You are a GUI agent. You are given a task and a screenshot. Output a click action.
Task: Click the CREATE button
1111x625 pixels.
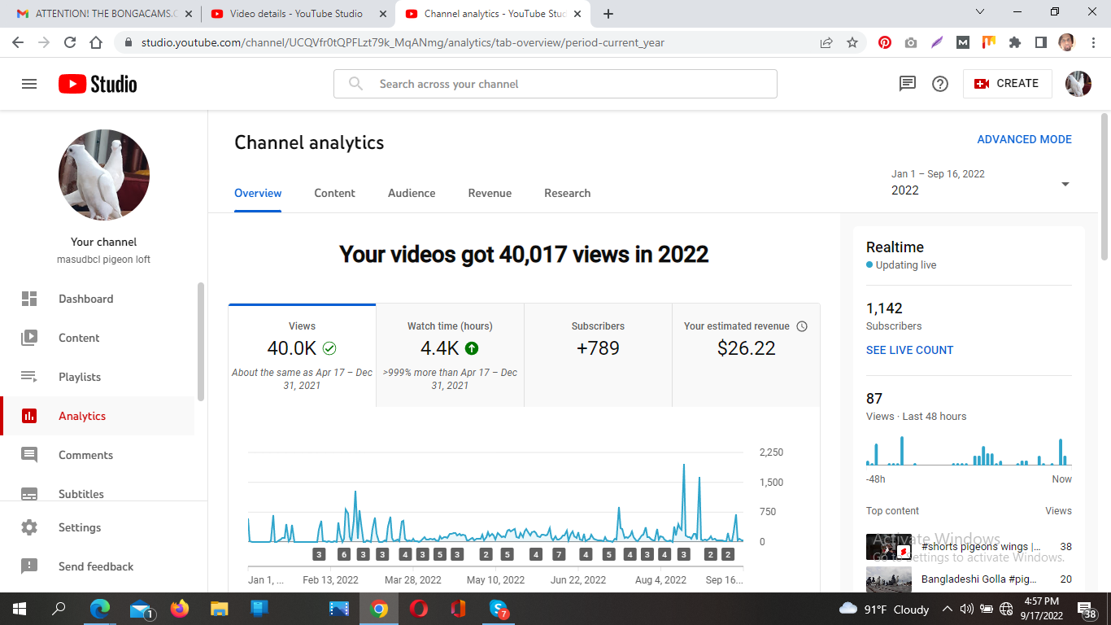(x=1007, y=84)
